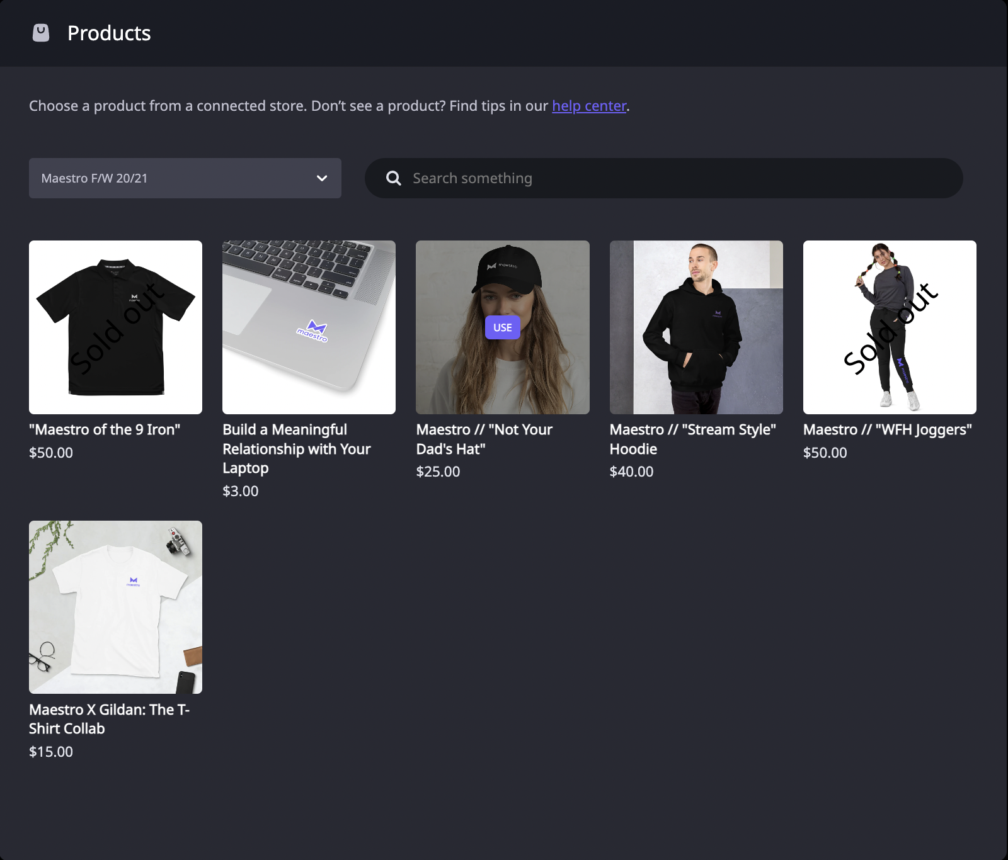Image resolution: width=1008 pixels, height=860 pixels.
Task: Click the $25.00 price
Action: tap(438, 472)
